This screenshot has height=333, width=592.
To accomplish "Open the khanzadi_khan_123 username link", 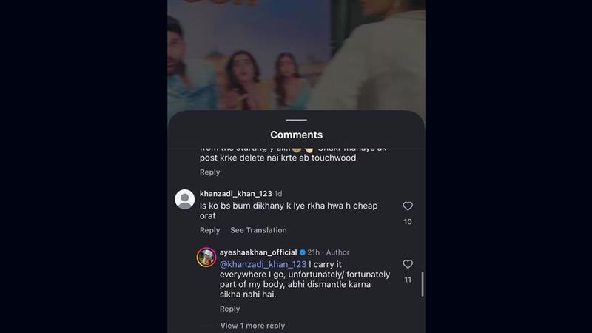I will pos(236,193).
